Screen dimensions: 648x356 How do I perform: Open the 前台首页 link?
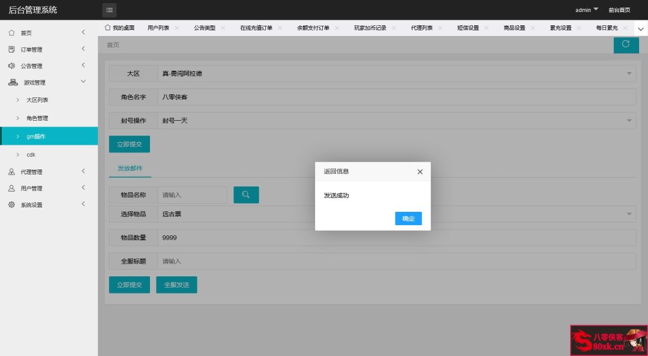[619, 10]
